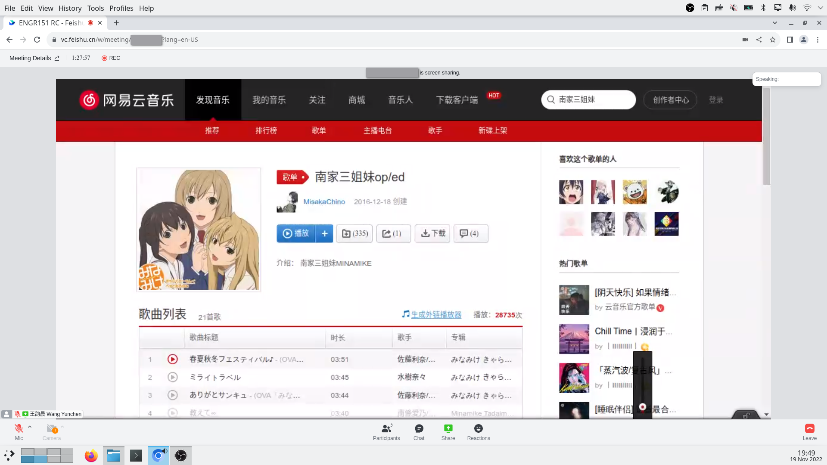Click the 播放 (Play All) button
Viewport: 827px width, 465px height.
(295, 233)
